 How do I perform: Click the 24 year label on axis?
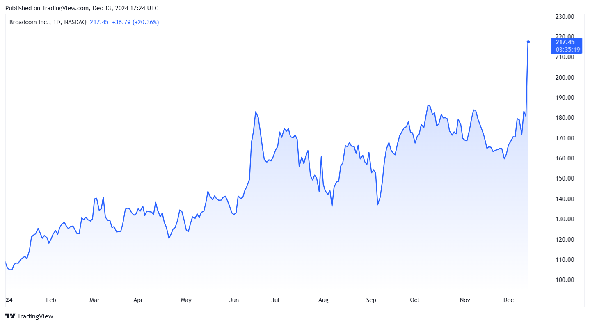9,300
